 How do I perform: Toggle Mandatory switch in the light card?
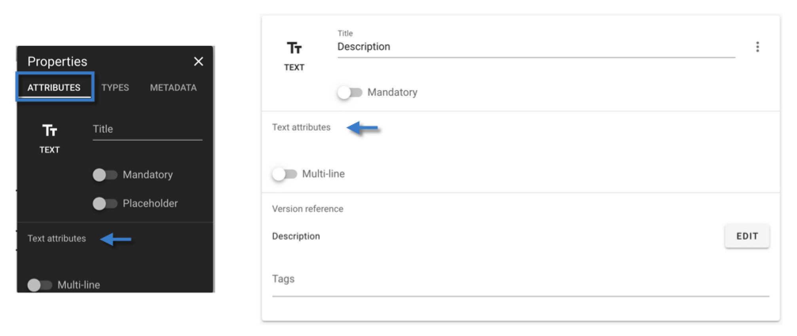pos(350,92)
